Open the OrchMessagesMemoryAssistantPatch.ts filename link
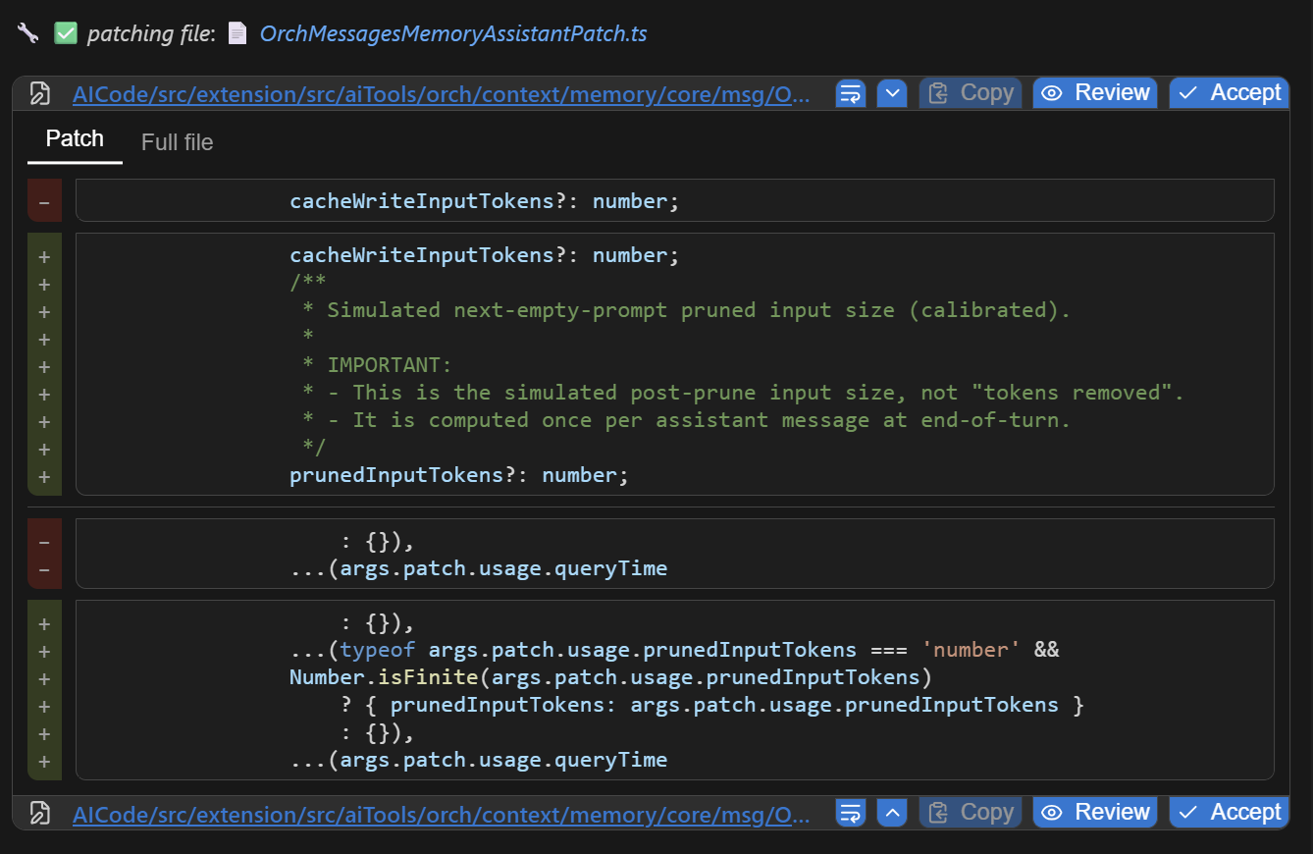Image resolution: width=1313 pixels, height=854 pixels. [452, 32]
